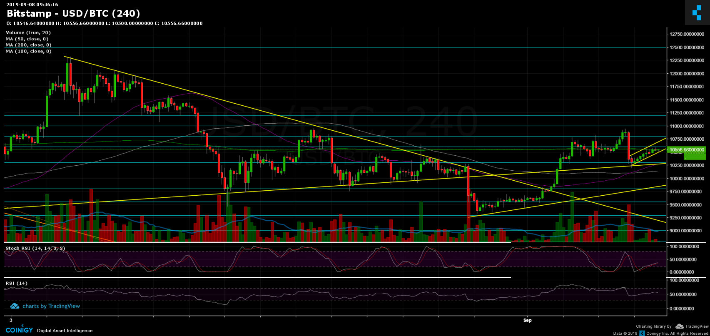Screen dimensions: 710x336
Task: Click the 10750.00000000 price axis label
Action: tap(688, 139)
